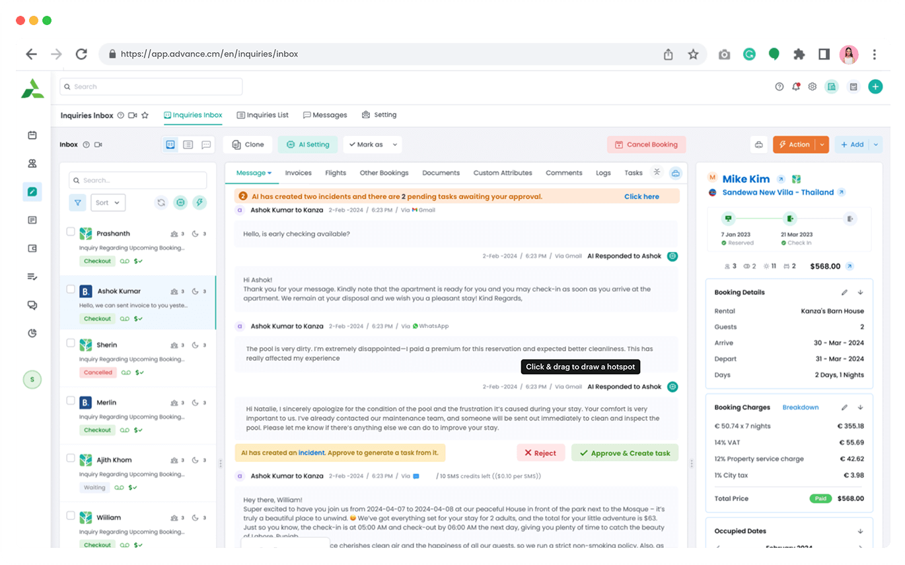The image size is (905, 565).
Task: Expand the Mark as dropdown
Action: click(372, 145)
